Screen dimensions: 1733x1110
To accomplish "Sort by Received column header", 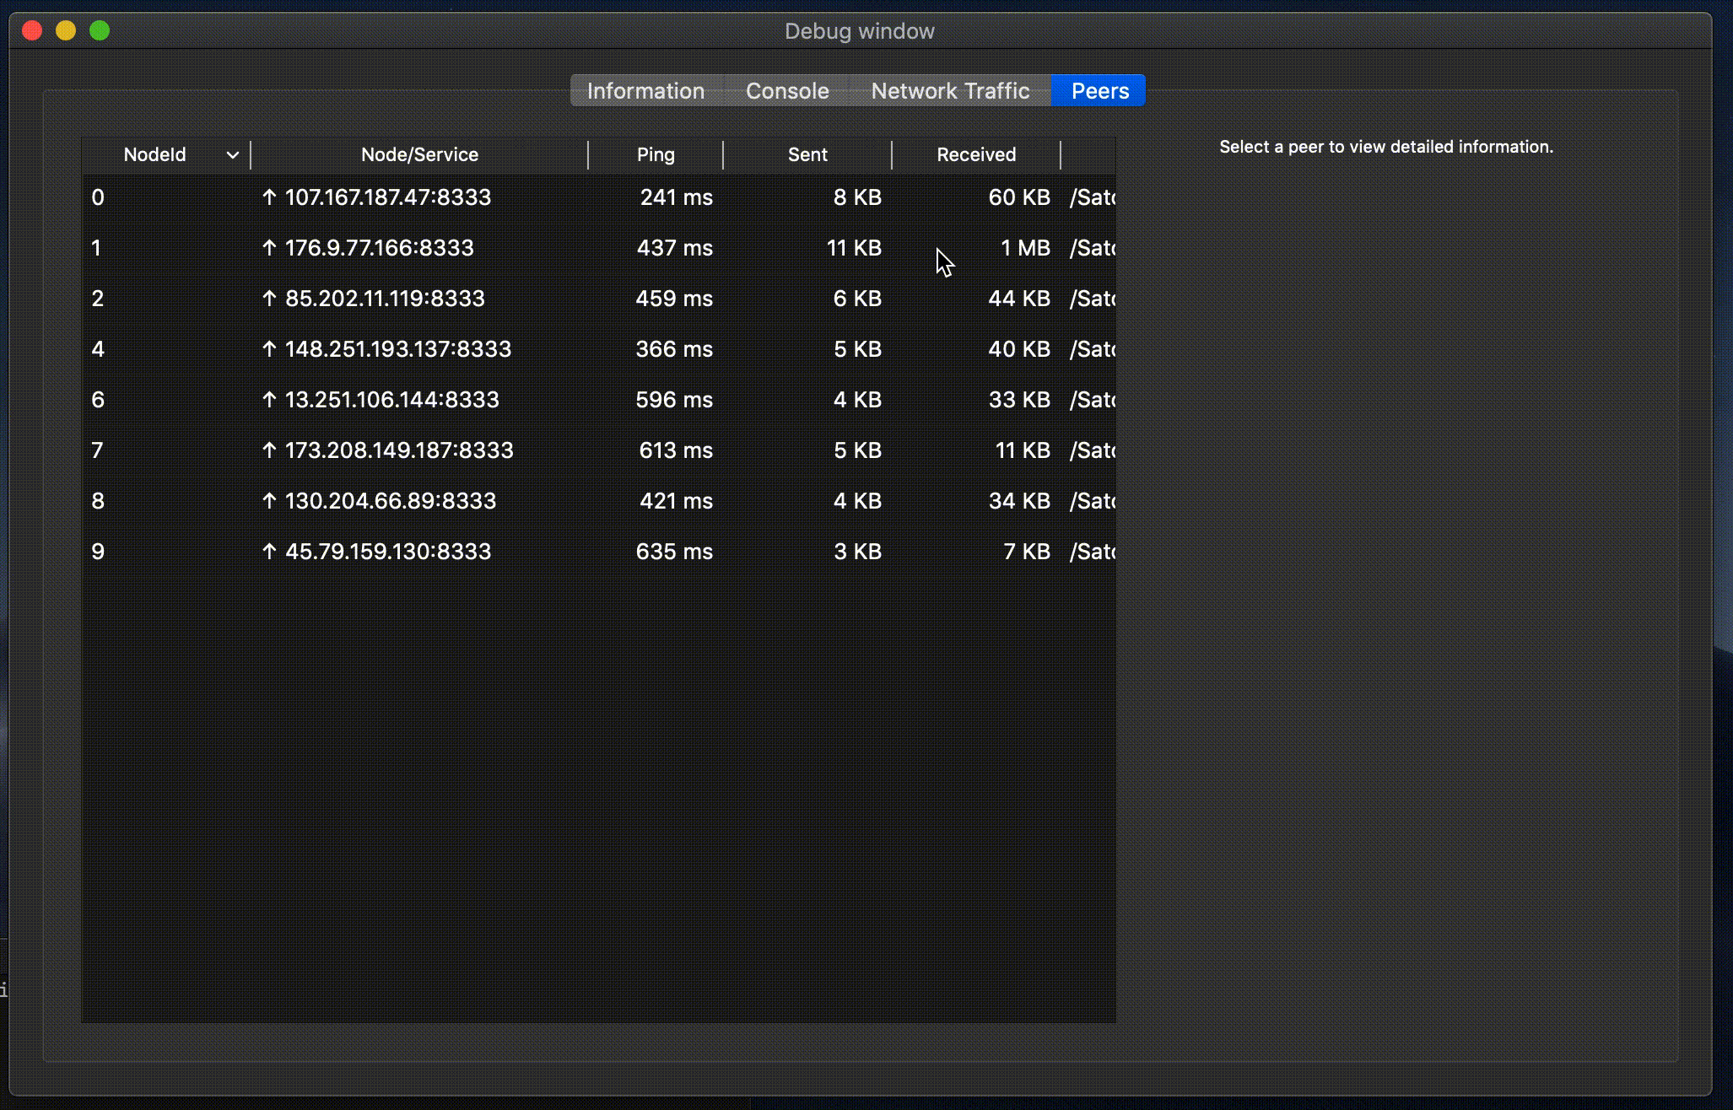I will (976, 155).
